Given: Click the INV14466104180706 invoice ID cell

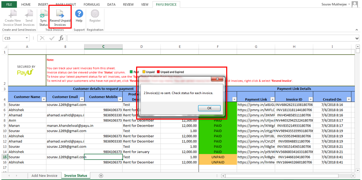Looking at the screenshot, I should [294, 157].
